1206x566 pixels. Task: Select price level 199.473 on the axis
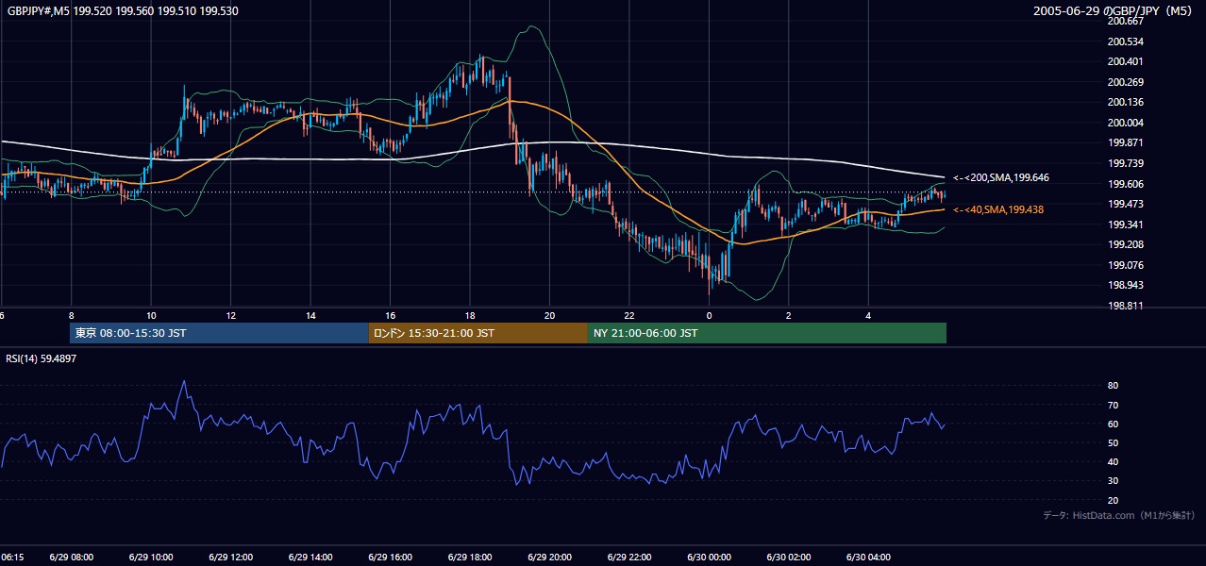[x=1124, y=204]
